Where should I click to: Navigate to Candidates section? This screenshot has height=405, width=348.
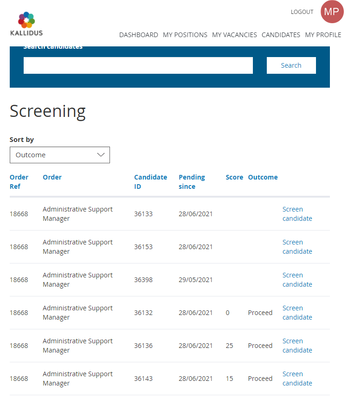(x=281, y=35)
